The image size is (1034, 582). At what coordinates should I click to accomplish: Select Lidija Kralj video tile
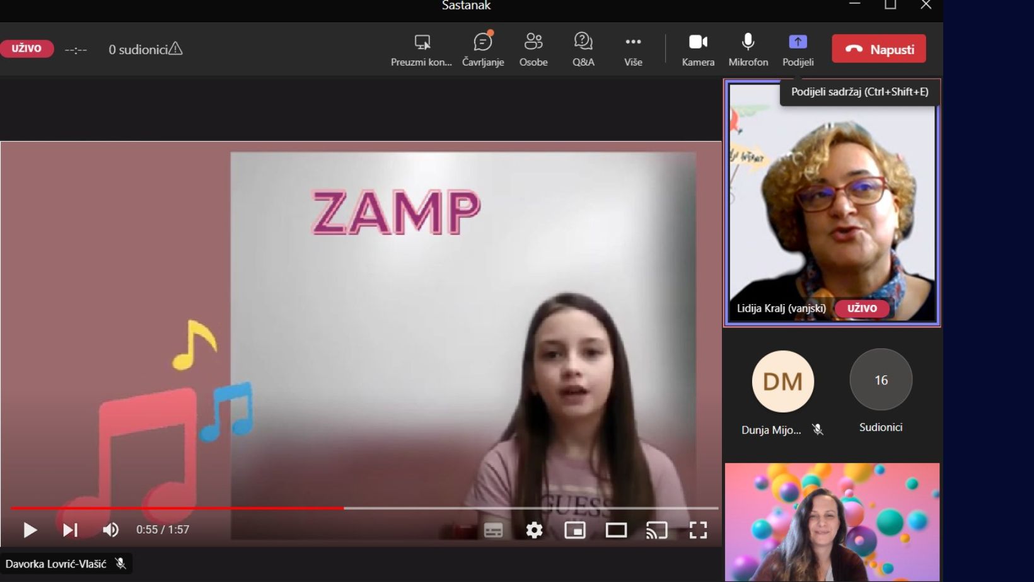(832, 203)
